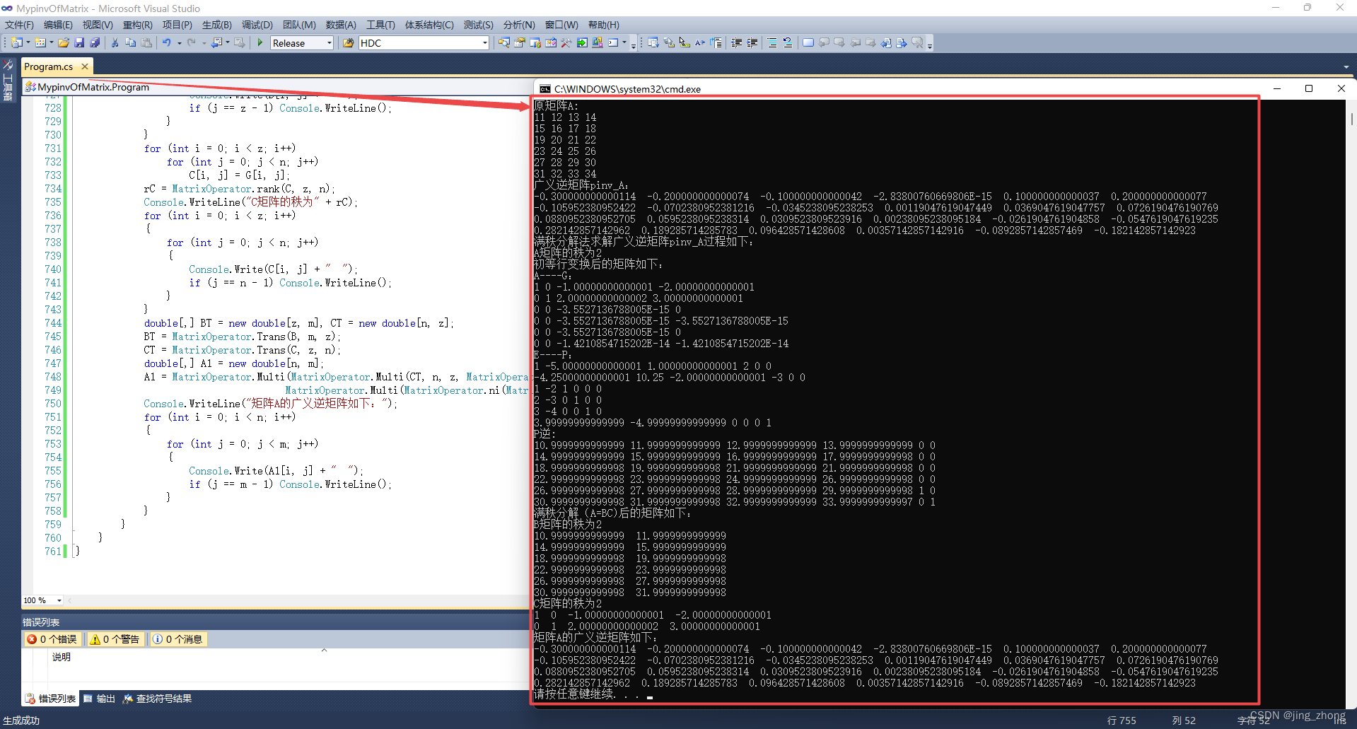
Task: Open the 生成(B) menu
Action: coord(217,25)
